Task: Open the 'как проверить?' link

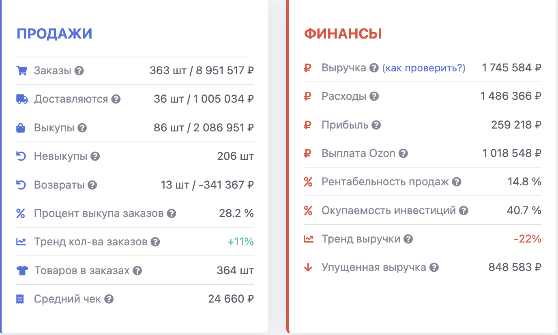Action: tap(424, 68)
